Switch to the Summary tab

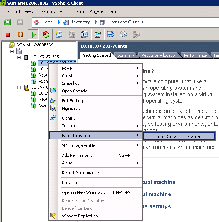click(x=126, y=55)
